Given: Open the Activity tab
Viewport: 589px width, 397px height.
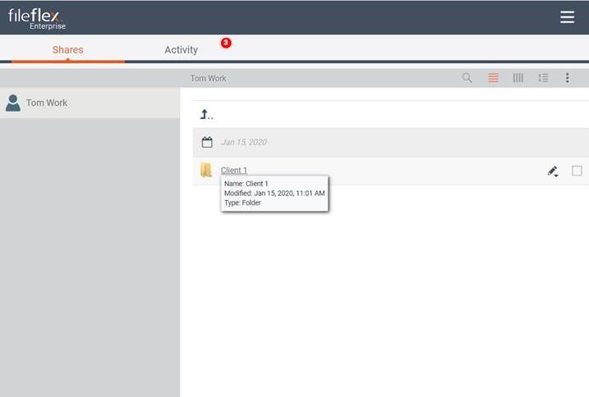Looking at the screenshot, I should click(x=181, y=50).
